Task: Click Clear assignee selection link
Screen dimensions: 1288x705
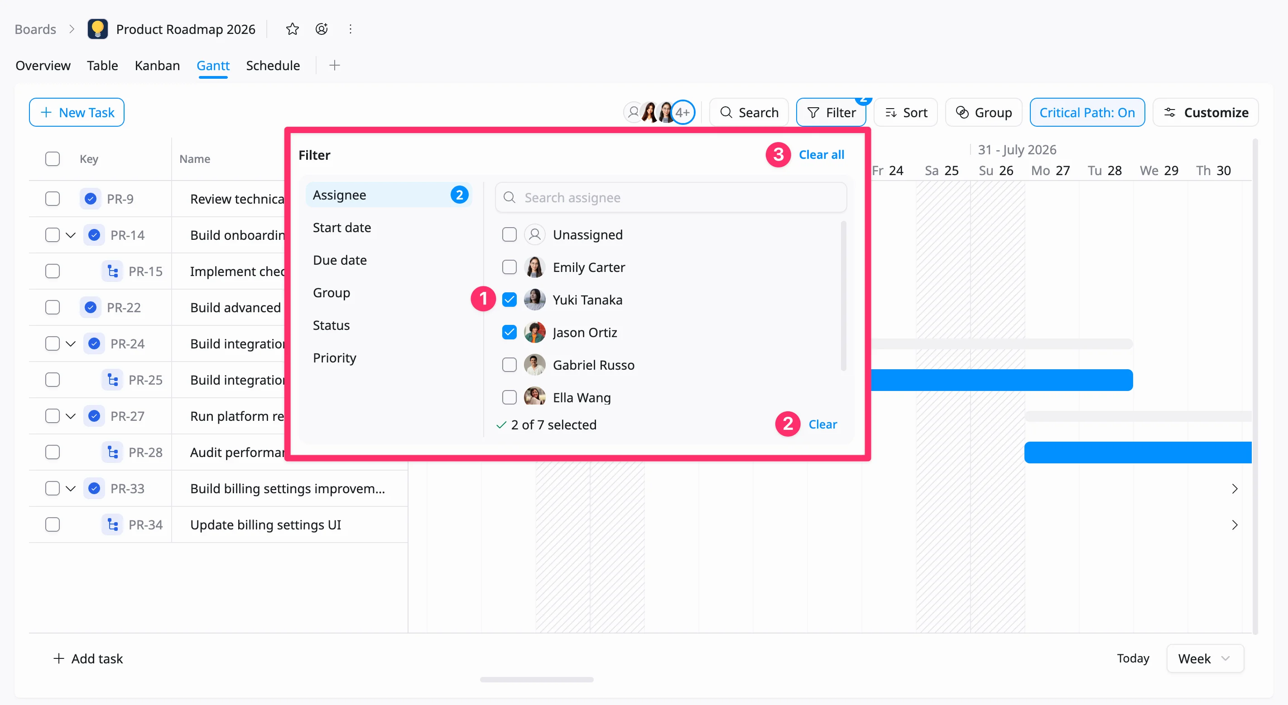Action: click(822, 424)
